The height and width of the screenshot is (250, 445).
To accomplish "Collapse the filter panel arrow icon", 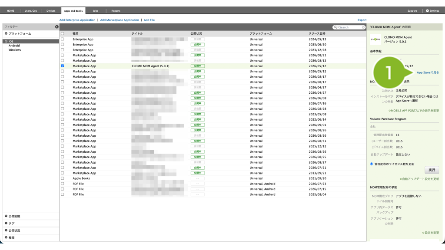I will click(57, 26).
